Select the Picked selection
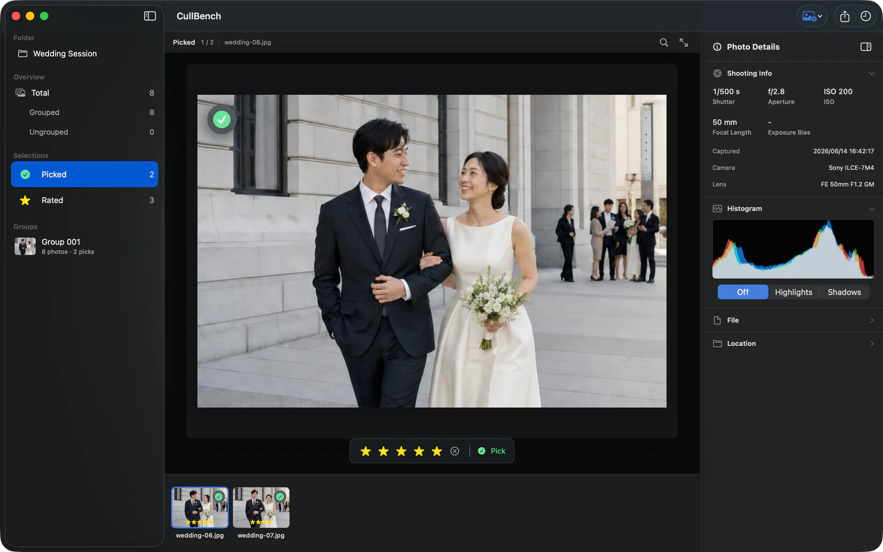This screenshot has width=883, height=552. coord(85,174)
